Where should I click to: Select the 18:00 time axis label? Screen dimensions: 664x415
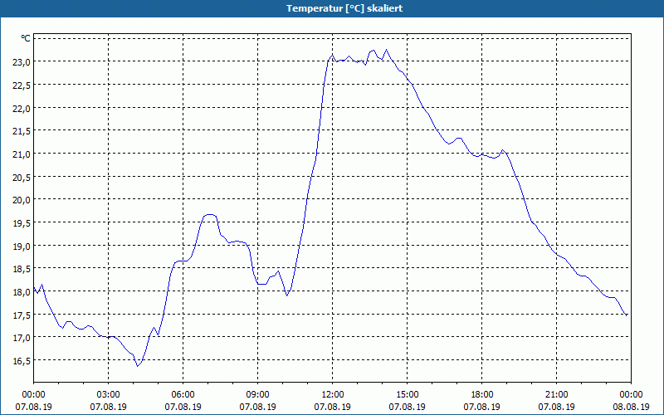pos(481,394)
